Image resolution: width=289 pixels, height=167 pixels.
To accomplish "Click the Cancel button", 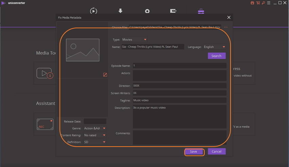I will [x=217, y=151].
